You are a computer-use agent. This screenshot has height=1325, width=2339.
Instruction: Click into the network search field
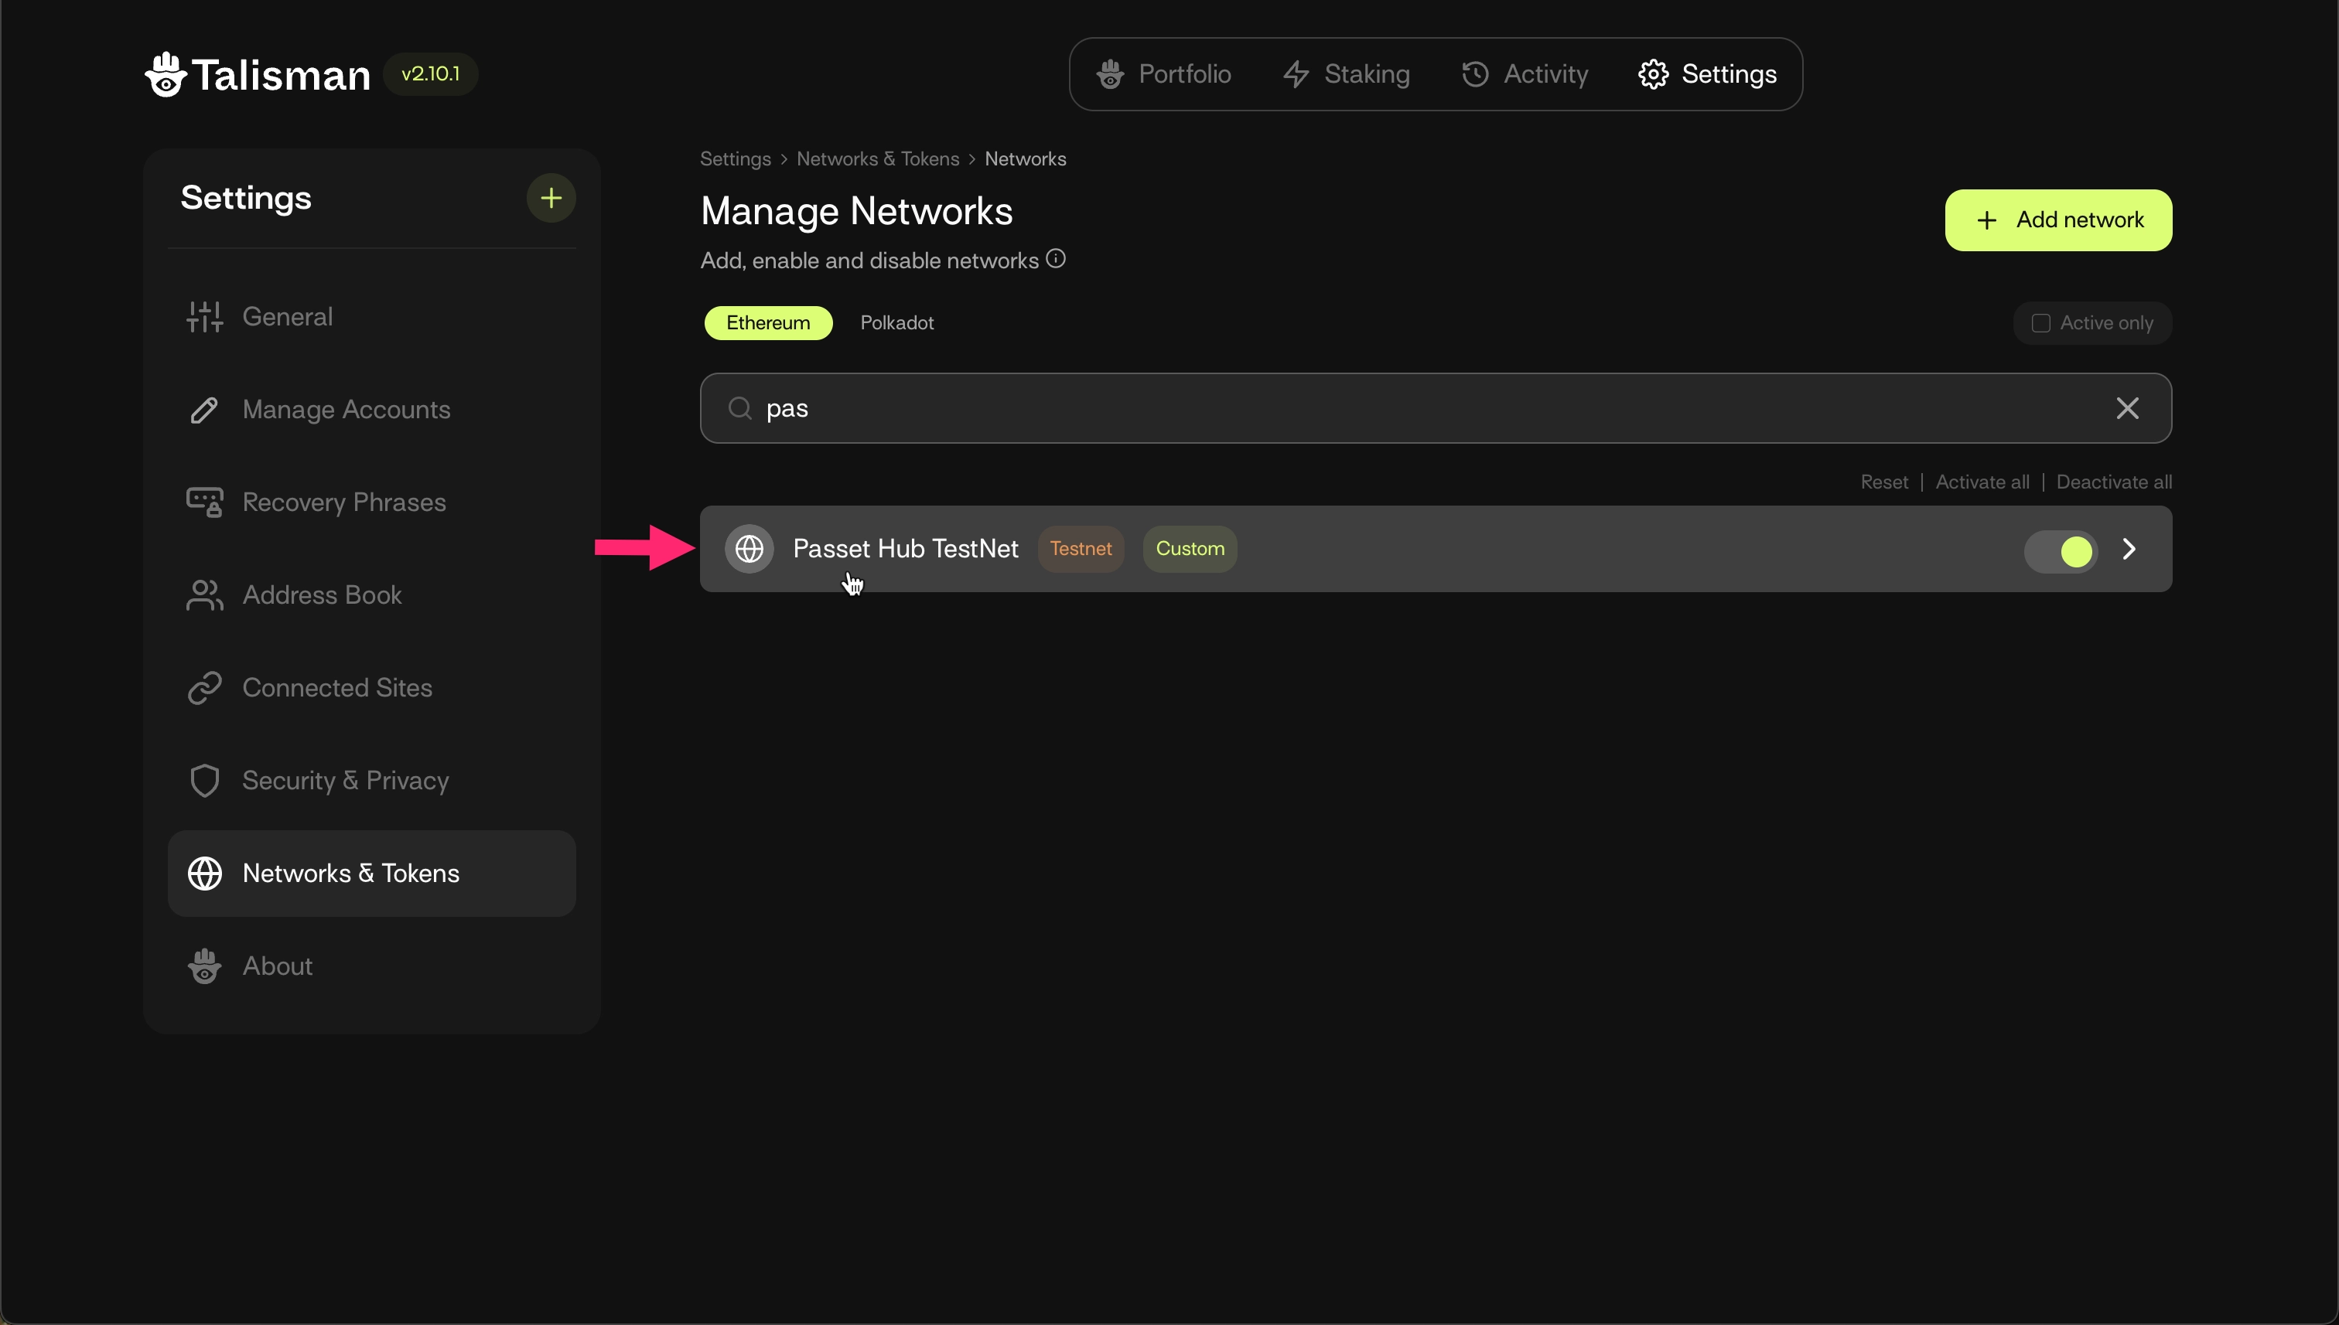1435,409
